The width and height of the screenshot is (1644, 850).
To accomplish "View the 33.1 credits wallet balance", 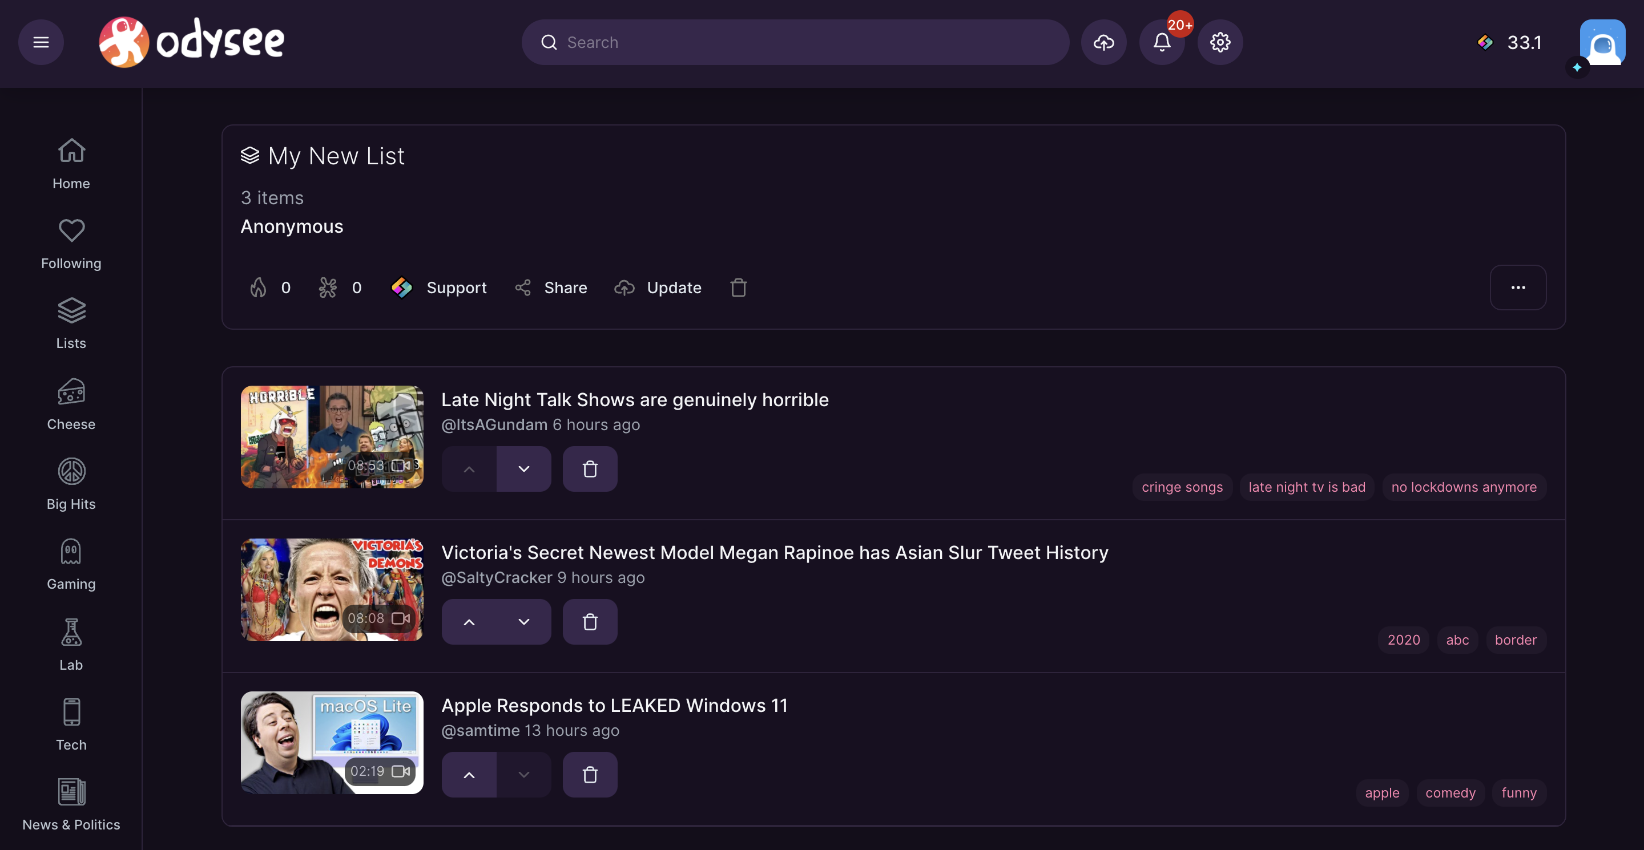I will (x=1510, y=42).
